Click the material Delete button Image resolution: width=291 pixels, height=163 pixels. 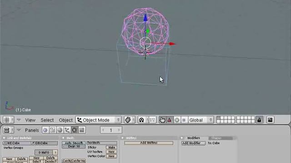(x=50, y=158)
